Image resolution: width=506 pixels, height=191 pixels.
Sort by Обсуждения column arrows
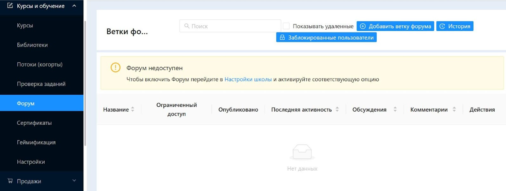coord(395,110)
